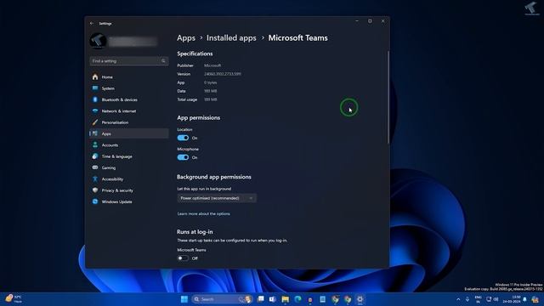The image size is (544, 306).
Task: Open Time & language settings
Action: [x=129, y=156]
